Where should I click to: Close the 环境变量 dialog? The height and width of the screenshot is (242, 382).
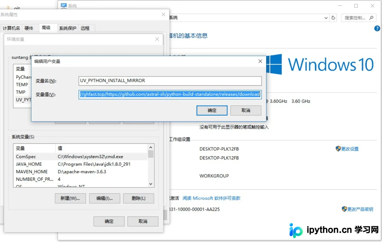(x=157, y=39)
